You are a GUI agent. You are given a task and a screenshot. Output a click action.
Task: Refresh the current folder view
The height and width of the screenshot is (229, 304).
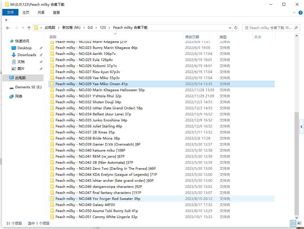(x=236, y=28)
